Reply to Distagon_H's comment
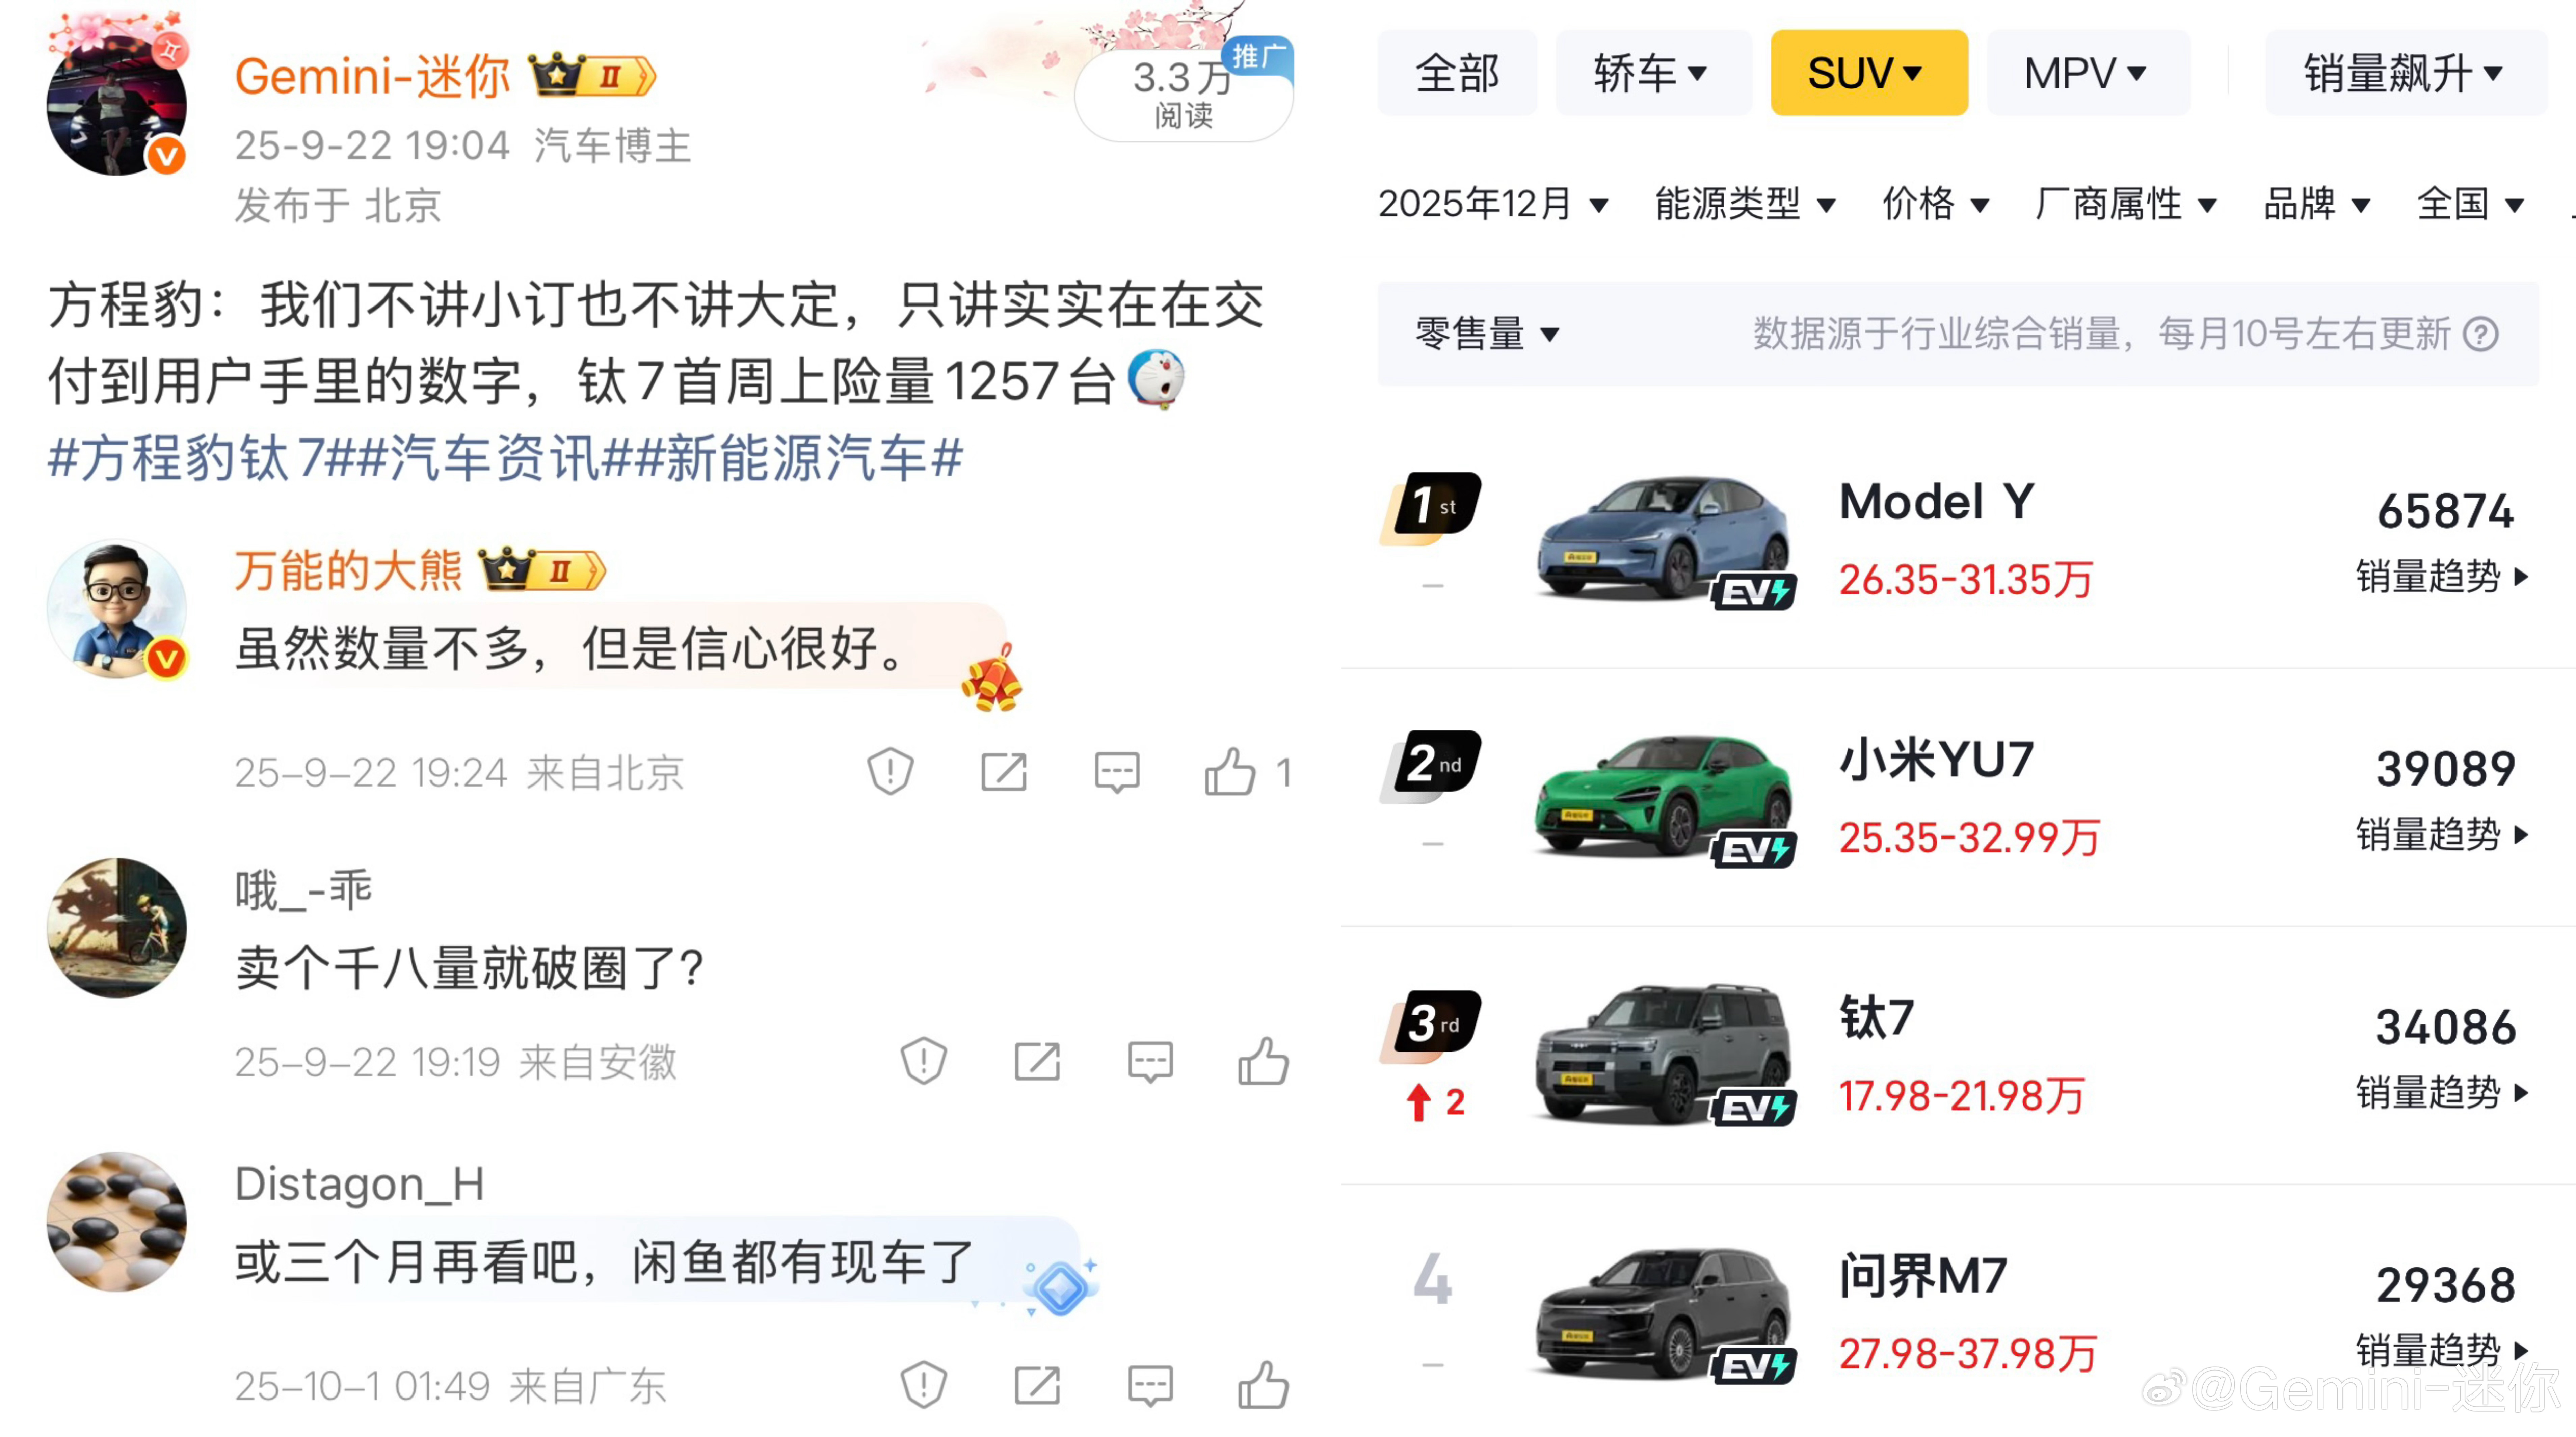This screenshot has height=1437, width=2576. pyautogui.click(x=1150, y=1386)
